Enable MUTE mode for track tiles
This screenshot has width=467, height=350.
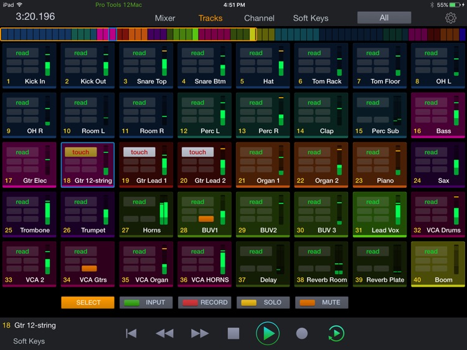323,303
